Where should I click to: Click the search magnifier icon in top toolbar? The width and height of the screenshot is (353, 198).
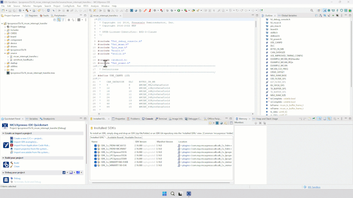(x=312, y=10)
